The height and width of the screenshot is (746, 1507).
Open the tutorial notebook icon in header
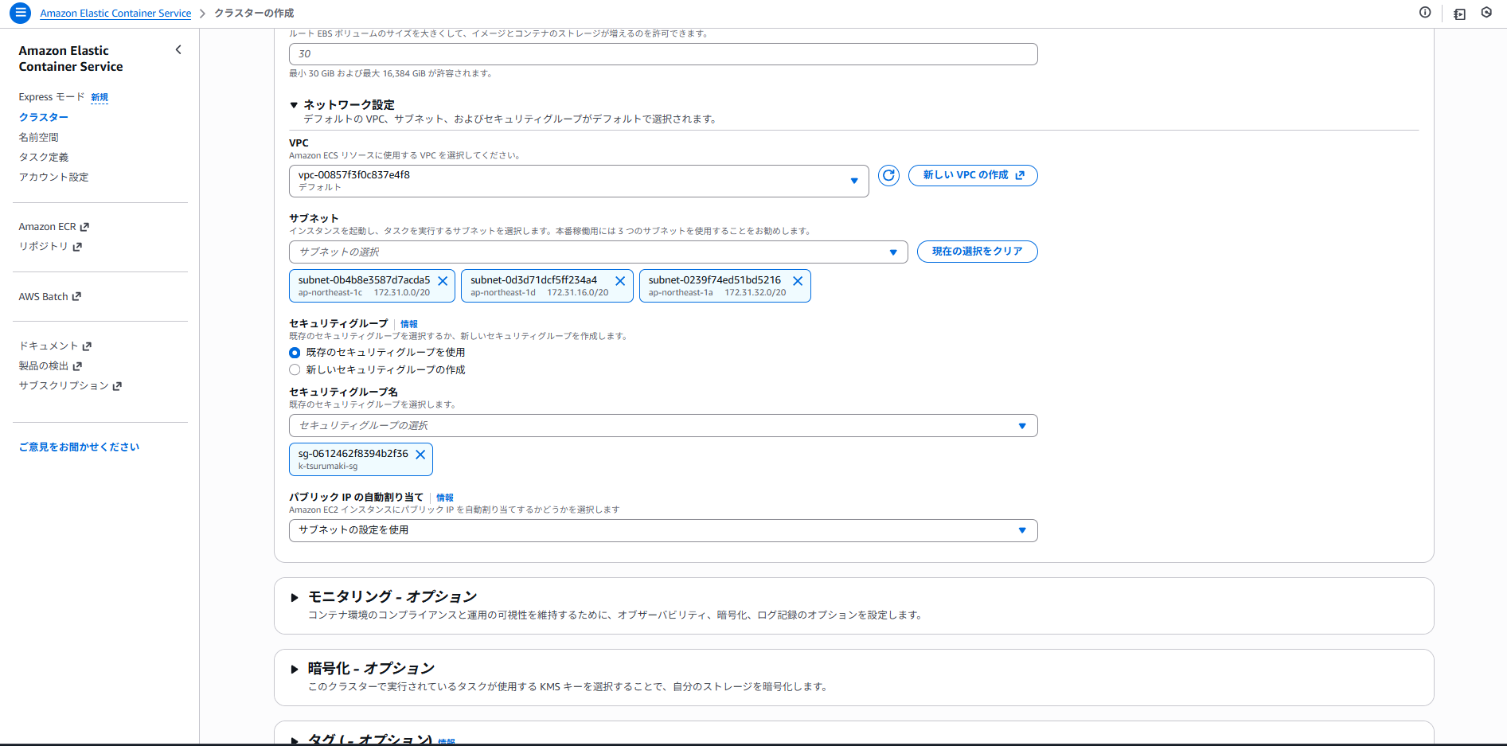coord(1459,14)
